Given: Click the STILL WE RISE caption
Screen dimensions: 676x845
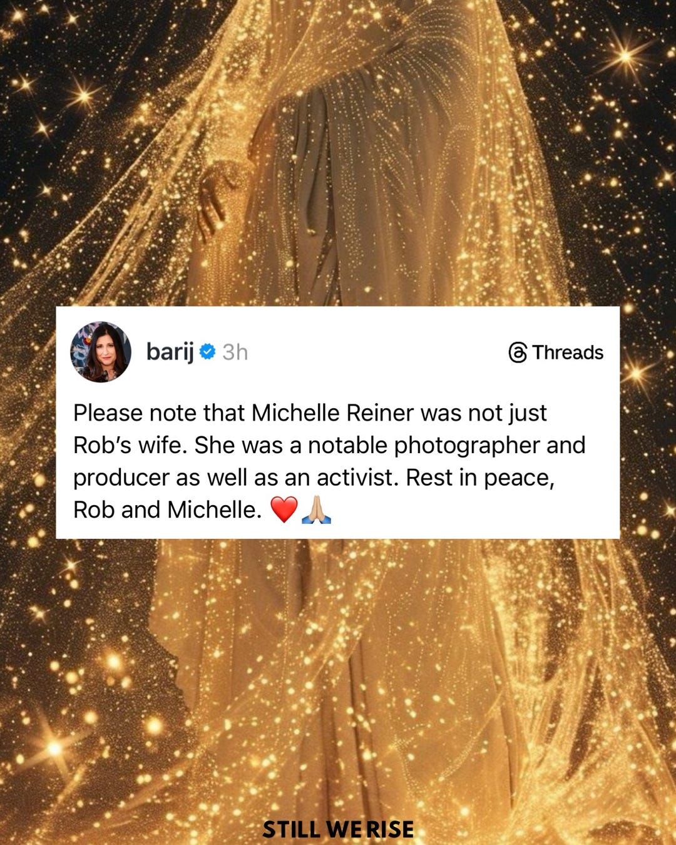Looking at the screenshot, I should (x=338, y=829).
